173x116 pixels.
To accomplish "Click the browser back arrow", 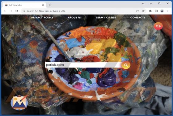I will click(5, 11).
